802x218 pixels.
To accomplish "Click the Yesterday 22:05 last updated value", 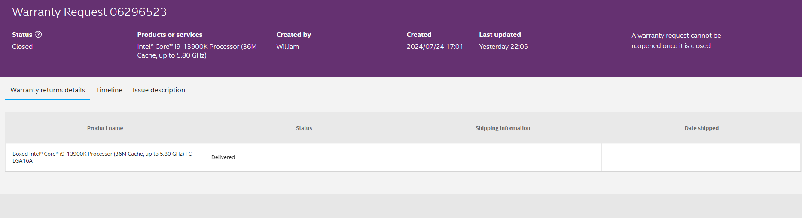I will pos(503,47).
